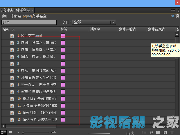Viewport: 180px width, 135px height.
Task: Switch to icon view
Action: pos(10,132)
